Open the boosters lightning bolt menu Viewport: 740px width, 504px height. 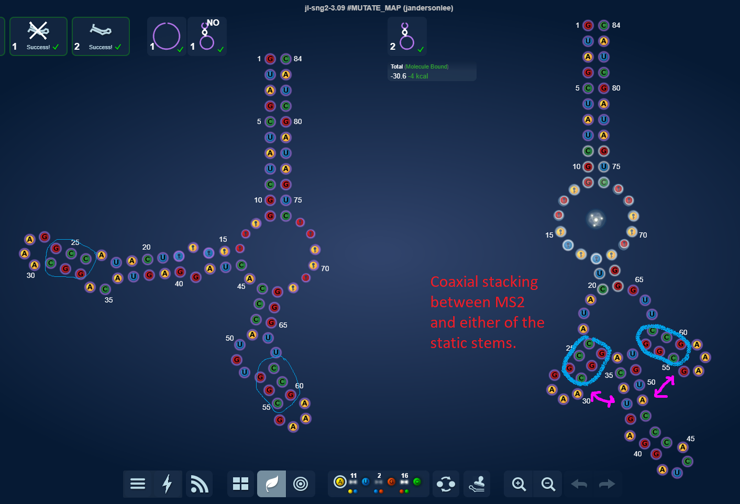tap(167, 484)
